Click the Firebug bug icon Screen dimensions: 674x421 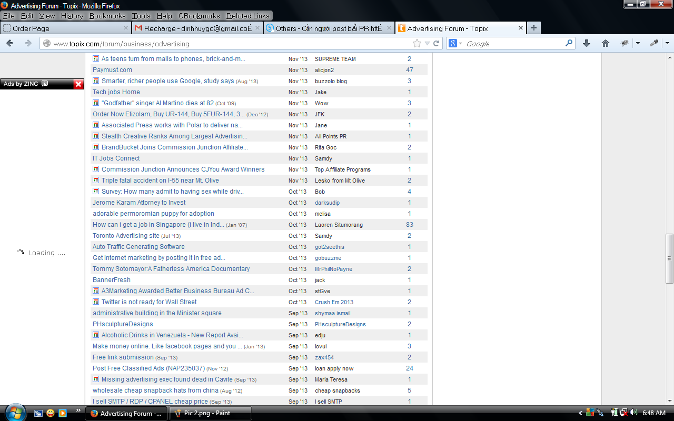(625, 44)
